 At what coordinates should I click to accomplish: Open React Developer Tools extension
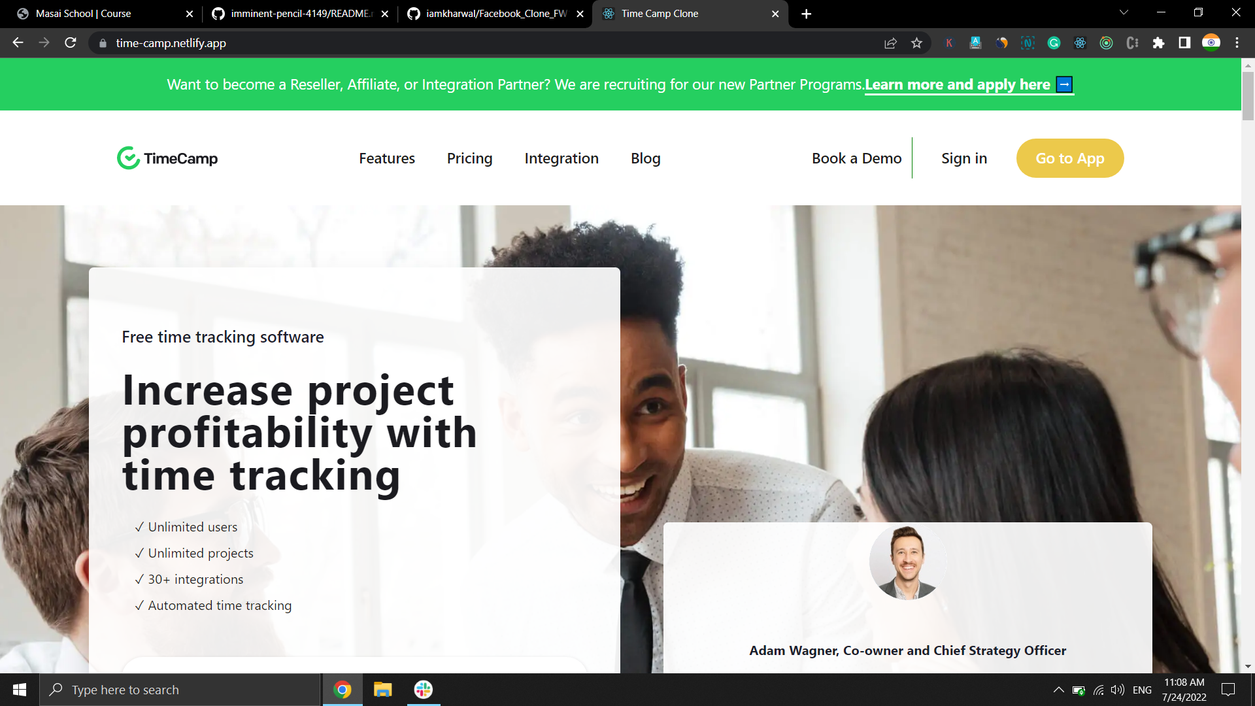(1080, 43)
